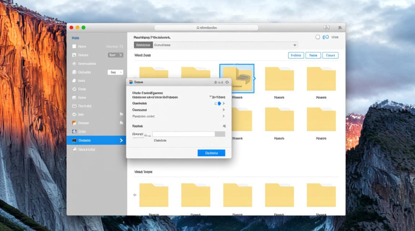The height and width of the screenshot is (231, 415).
Task: Expand the chevron on the blue highlighted sidebar item
Action: (121, 140)
